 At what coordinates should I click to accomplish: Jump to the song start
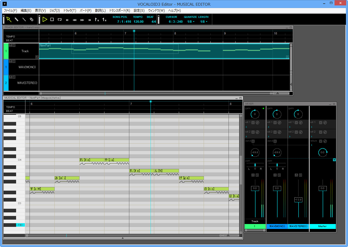pos(67,20)
